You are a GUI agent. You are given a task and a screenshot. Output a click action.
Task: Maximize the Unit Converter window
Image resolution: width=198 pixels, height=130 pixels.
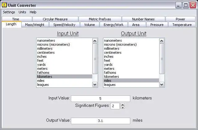(186, 5)
